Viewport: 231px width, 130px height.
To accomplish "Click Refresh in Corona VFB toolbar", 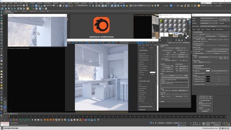I will 88,43.
